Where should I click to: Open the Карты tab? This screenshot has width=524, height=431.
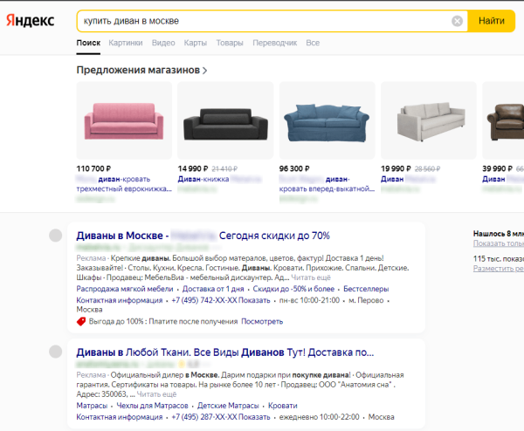[196, 43]
